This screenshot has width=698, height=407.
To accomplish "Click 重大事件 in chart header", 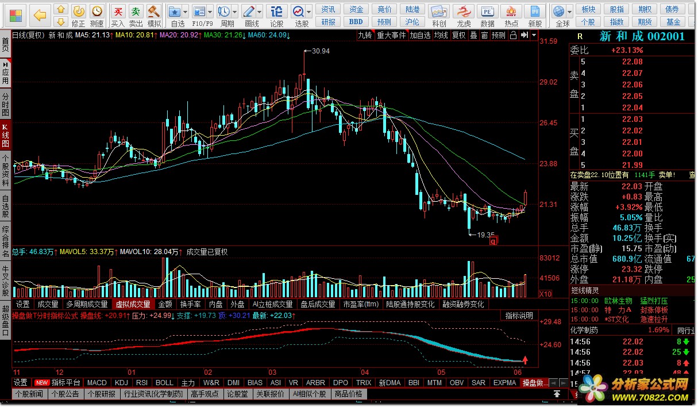I will [x=391, y=35].
